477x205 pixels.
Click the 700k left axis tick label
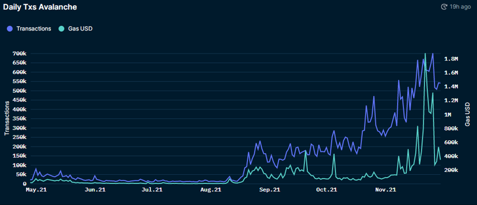(19, 54)
